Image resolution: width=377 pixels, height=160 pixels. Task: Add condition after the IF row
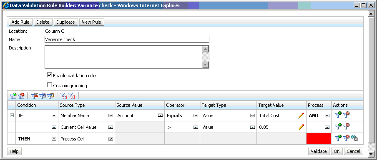tap(338, 115)
